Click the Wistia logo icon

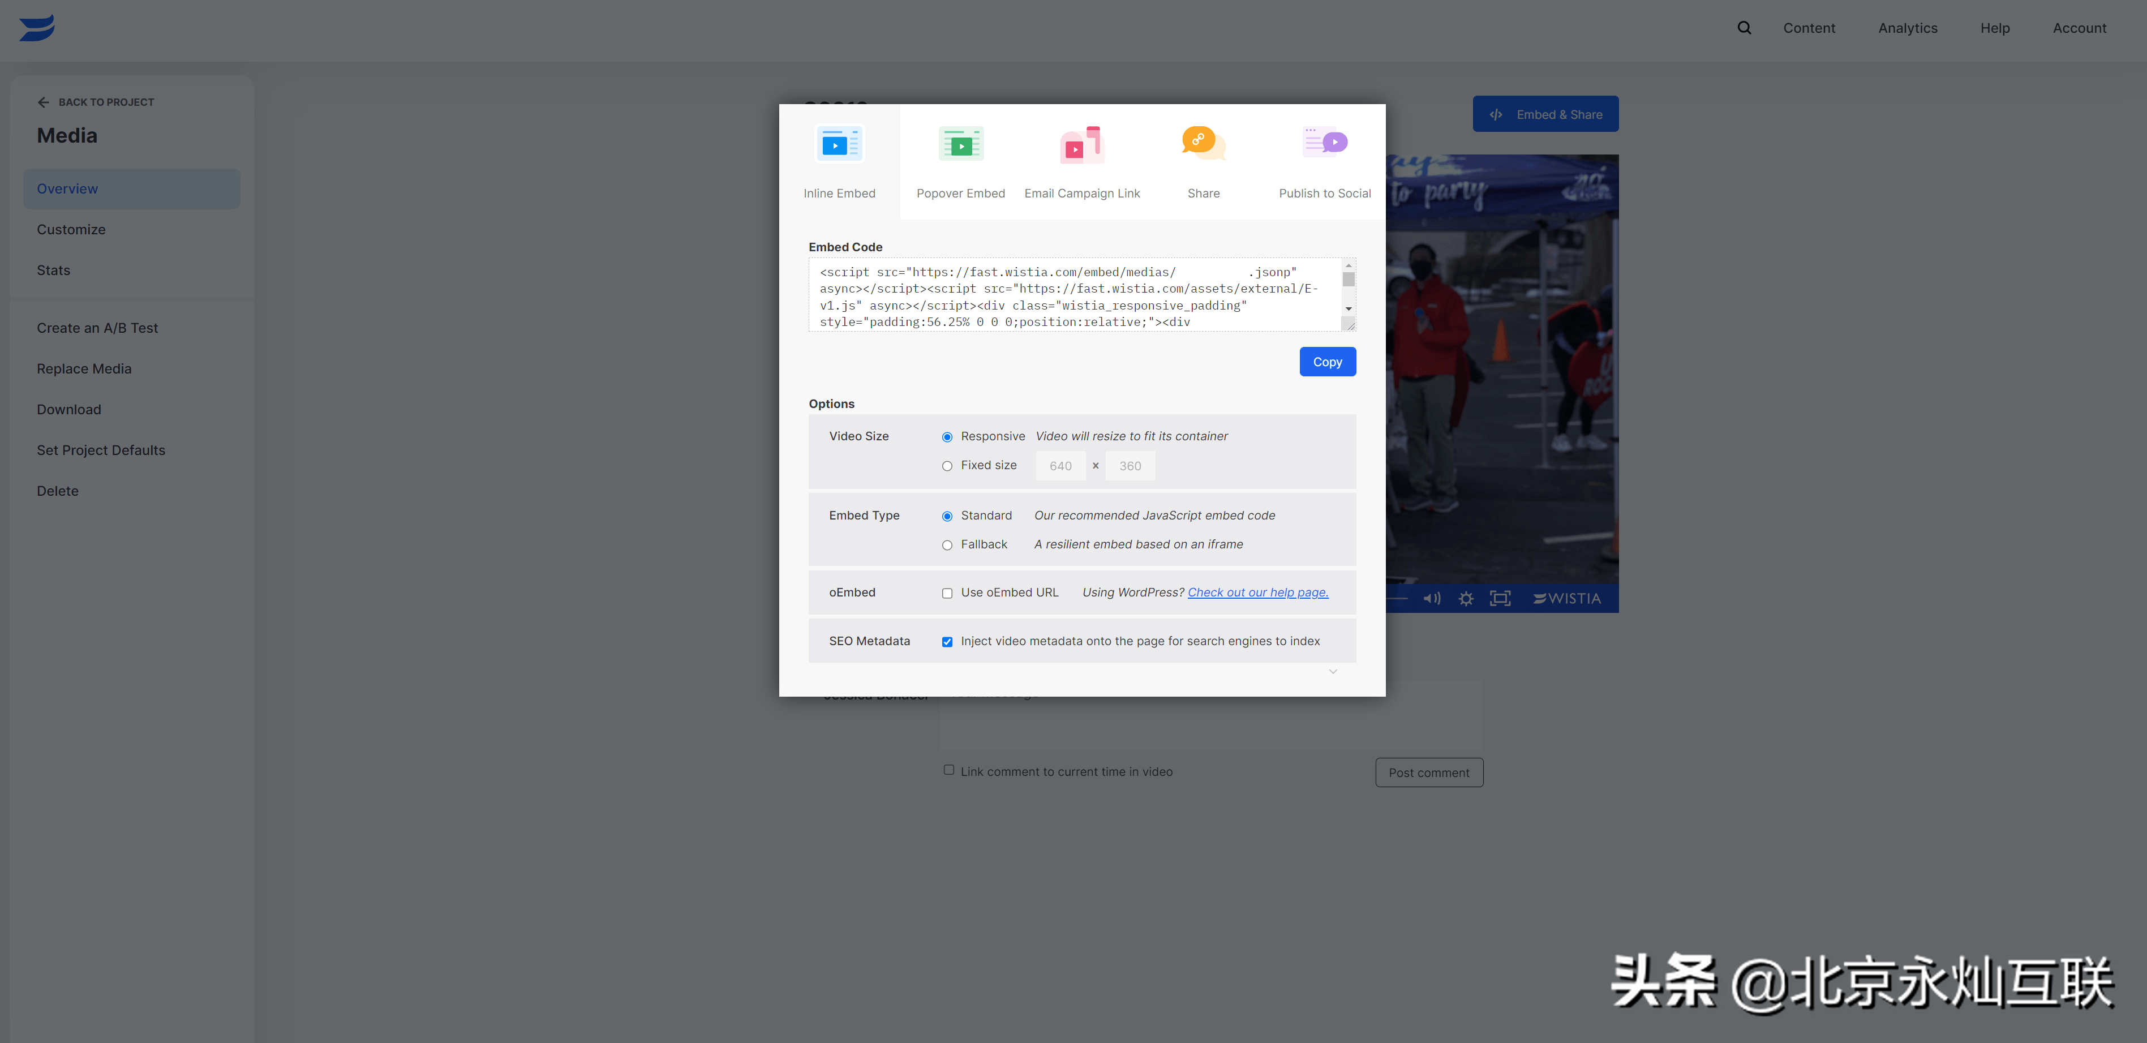point(37,28)
